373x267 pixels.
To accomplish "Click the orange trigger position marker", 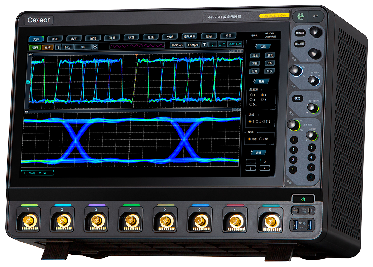I will tap(136, 56).
